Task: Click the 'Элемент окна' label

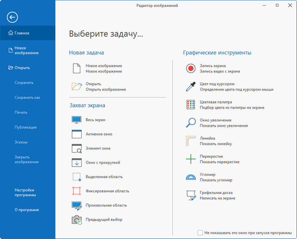Action: [x=98, y=149]
